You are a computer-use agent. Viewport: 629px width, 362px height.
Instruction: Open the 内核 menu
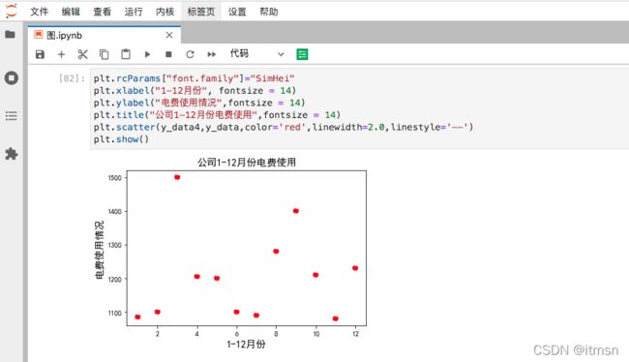(165, 12)
